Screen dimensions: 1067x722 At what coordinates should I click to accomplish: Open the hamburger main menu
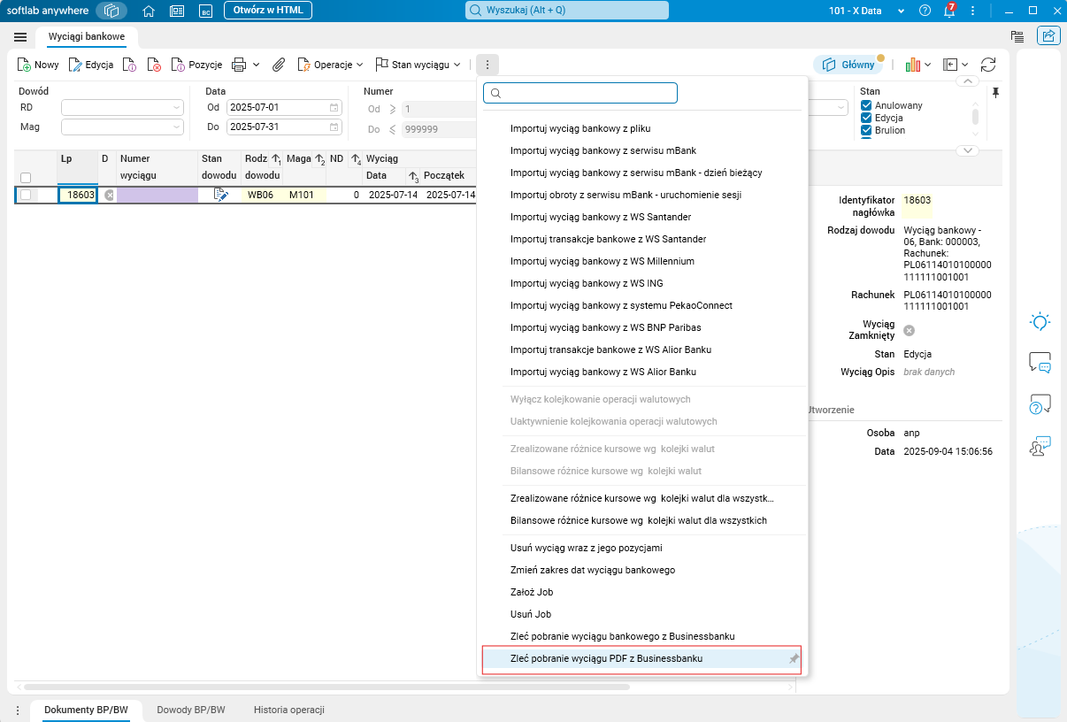click(20, 37)
